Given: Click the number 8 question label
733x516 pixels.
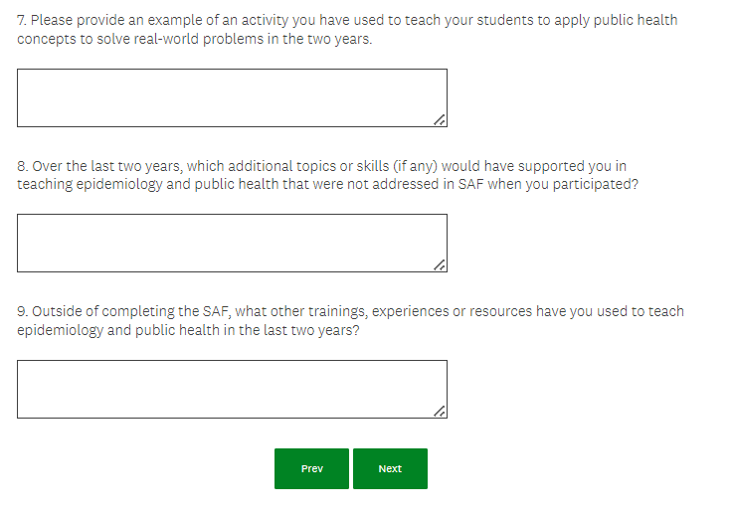Looking at the screenshot, I should [x=22, y=166].
